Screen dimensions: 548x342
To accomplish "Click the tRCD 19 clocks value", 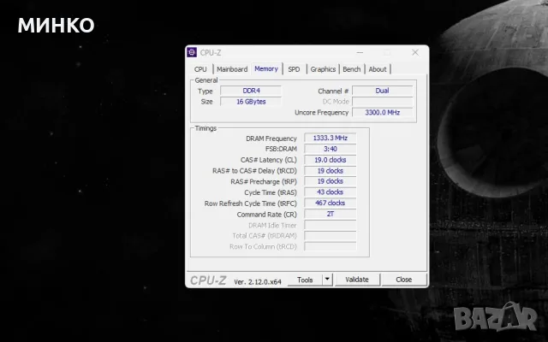I will (x=331, y=171).
